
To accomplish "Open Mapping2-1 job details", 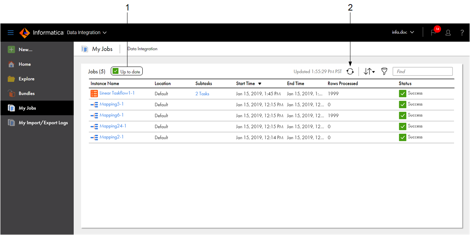I will (x=111, y=137).
